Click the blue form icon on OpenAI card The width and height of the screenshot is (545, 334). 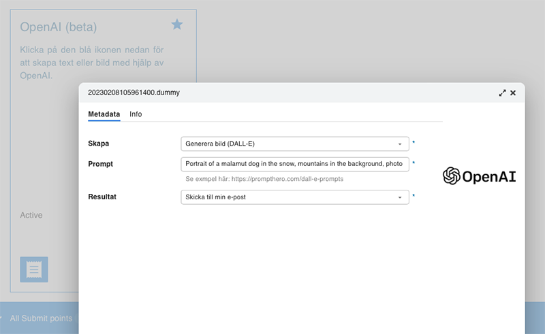[x=34, y=270]
